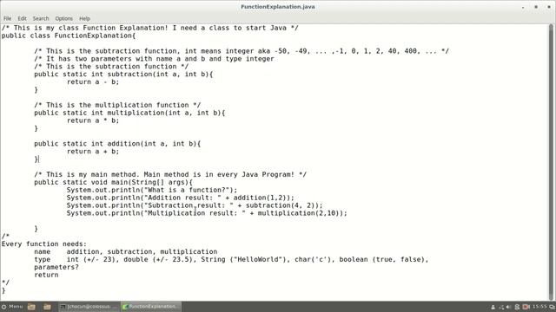Click the println 'Subtraction result' line

(195, 205)
